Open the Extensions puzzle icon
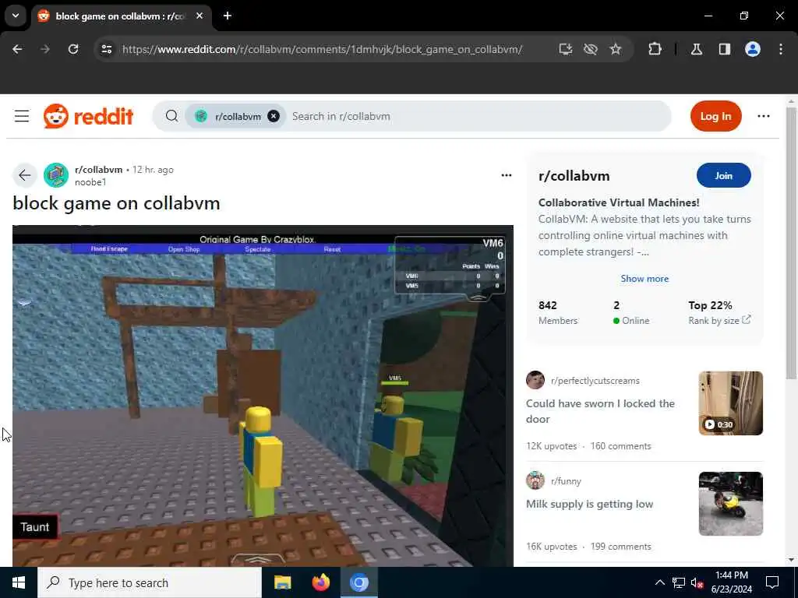Viewport: 798px width, 598px height. (x=655, y=49)
